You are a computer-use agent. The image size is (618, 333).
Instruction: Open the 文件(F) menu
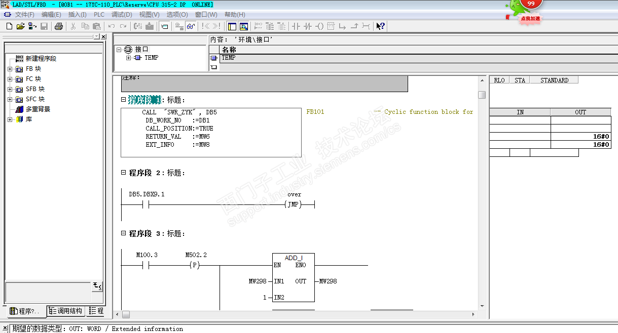(x=24, y=15)
